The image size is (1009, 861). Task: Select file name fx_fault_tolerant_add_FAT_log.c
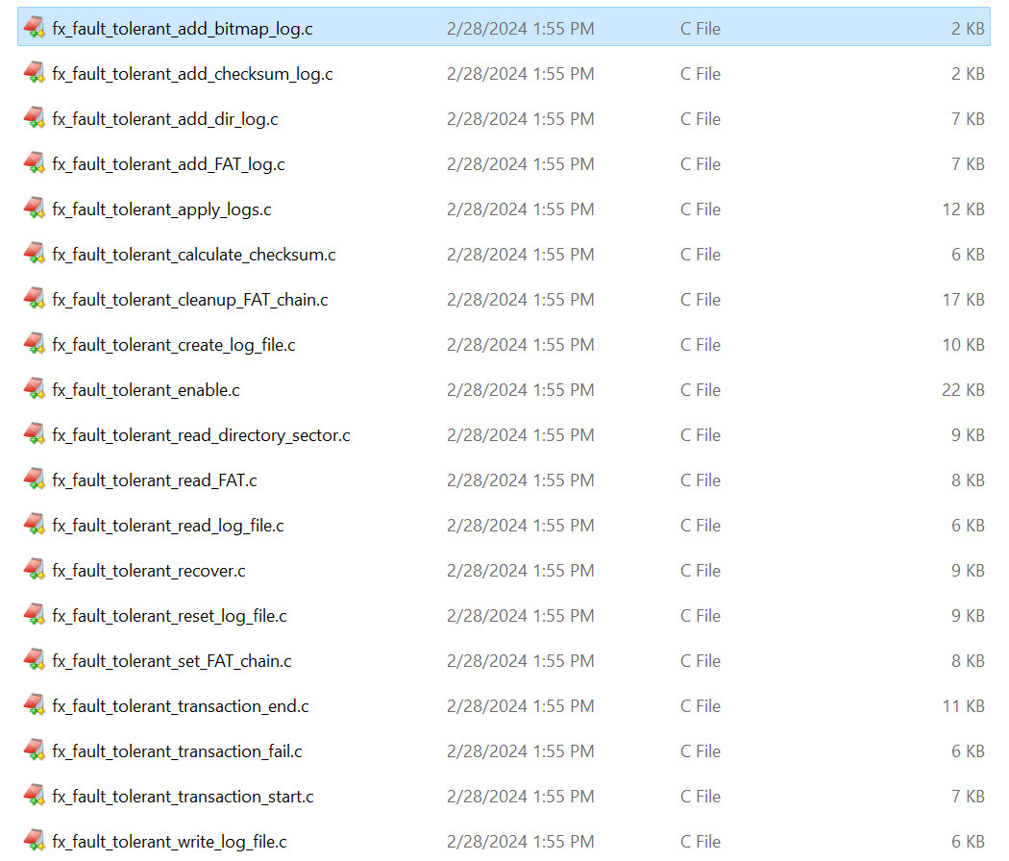168,164
